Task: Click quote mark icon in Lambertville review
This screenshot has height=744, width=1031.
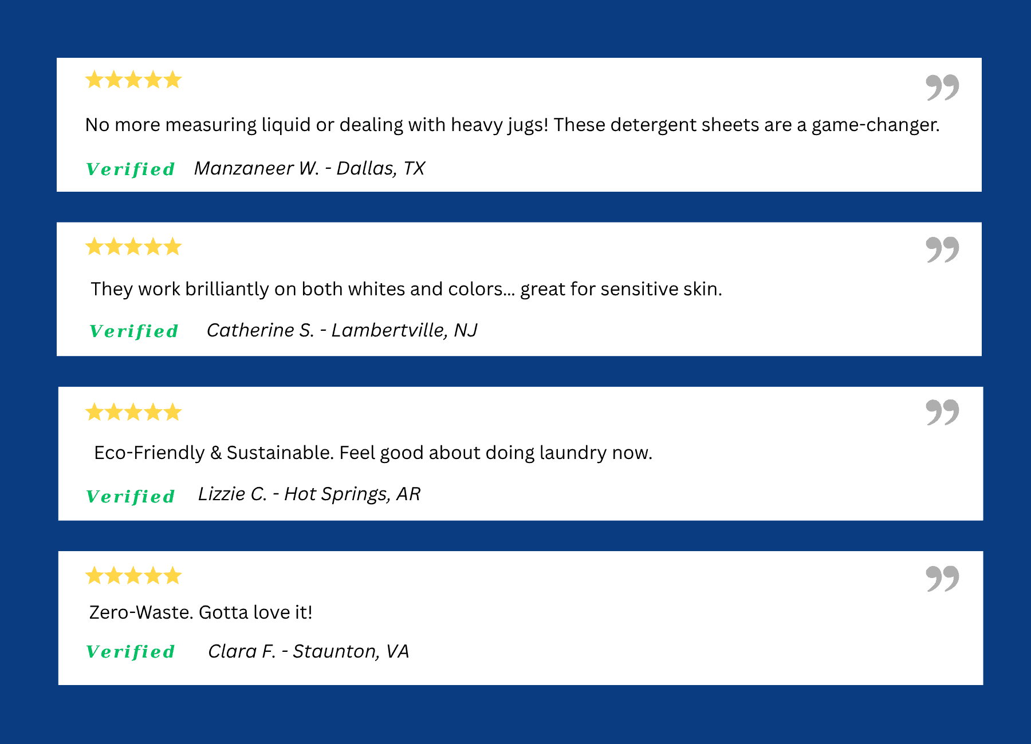Action: (942, 250)
